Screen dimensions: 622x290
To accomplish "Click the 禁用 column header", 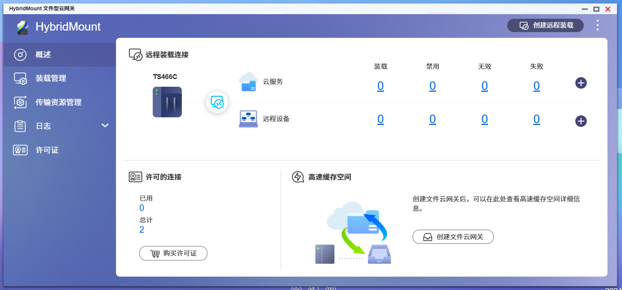I will click(x=433, y=66).
